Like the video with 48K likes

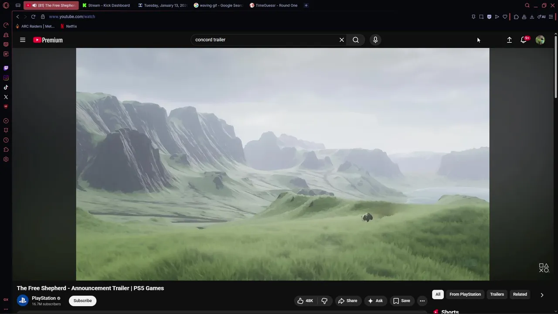point(305,301)
